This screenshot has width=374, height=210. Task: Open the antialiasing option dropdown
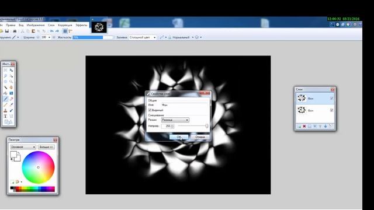point(164,37)
